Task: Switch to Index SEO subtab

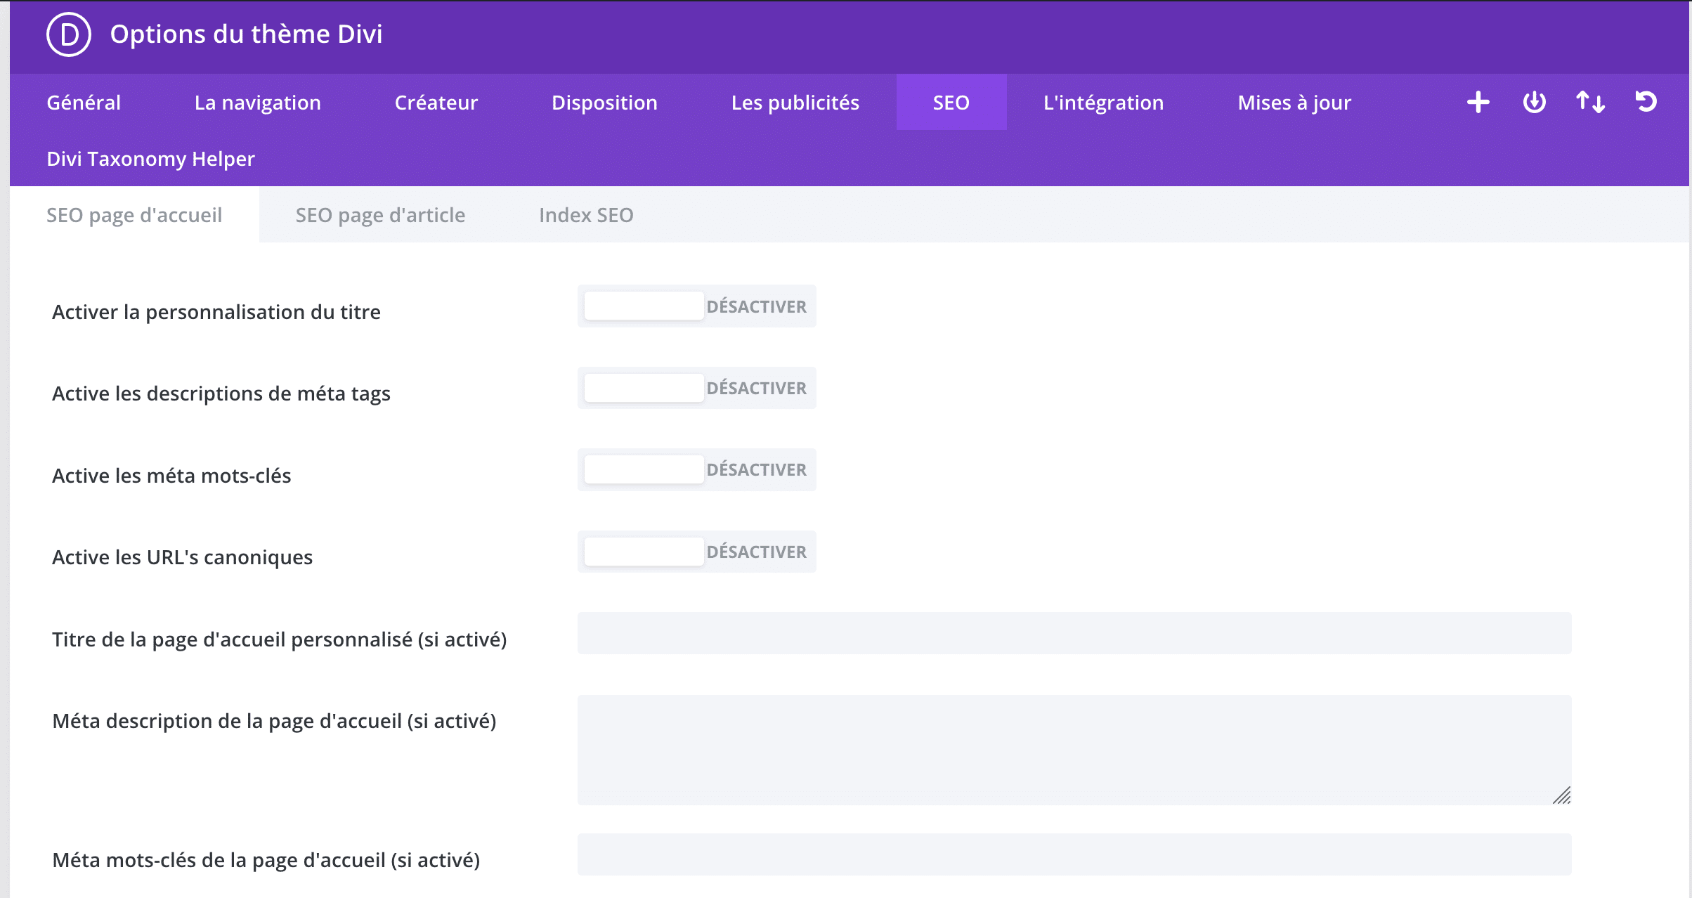Action: point(586,215)
